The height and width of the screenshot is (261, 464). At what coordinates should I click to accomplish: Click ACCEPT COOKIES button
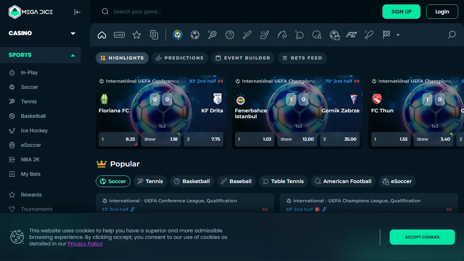click(422, 237)
